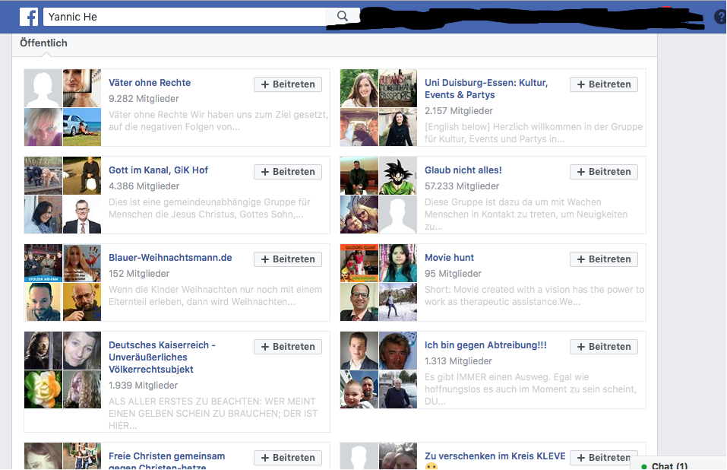Click the 2.157 Mitglieder text
The width and height of the screenshot is (727, 470).
pos(459,111)
